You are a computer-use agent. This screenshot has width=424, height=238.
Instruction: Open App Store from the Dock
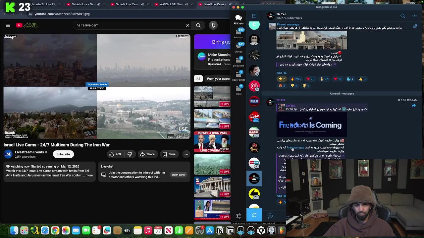[x=210, y=230]
